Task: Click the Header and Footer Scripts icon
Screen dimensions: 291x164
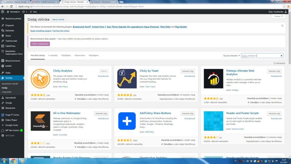Action: [x=213, y=121]
